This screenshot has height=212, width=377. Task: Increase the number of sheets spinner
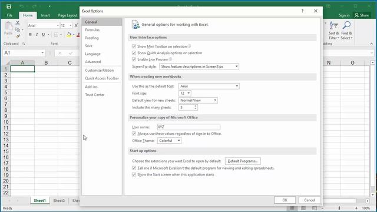pos(196,106)
